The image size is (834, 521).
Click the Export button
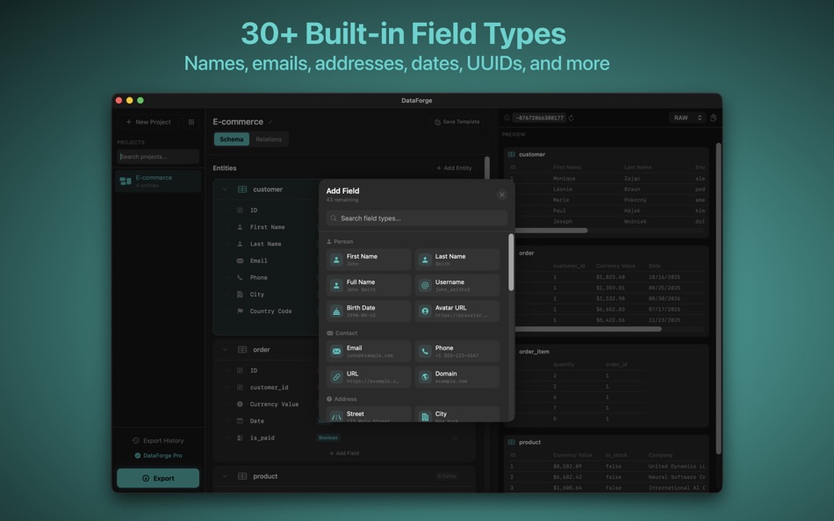tap(157, 478)
